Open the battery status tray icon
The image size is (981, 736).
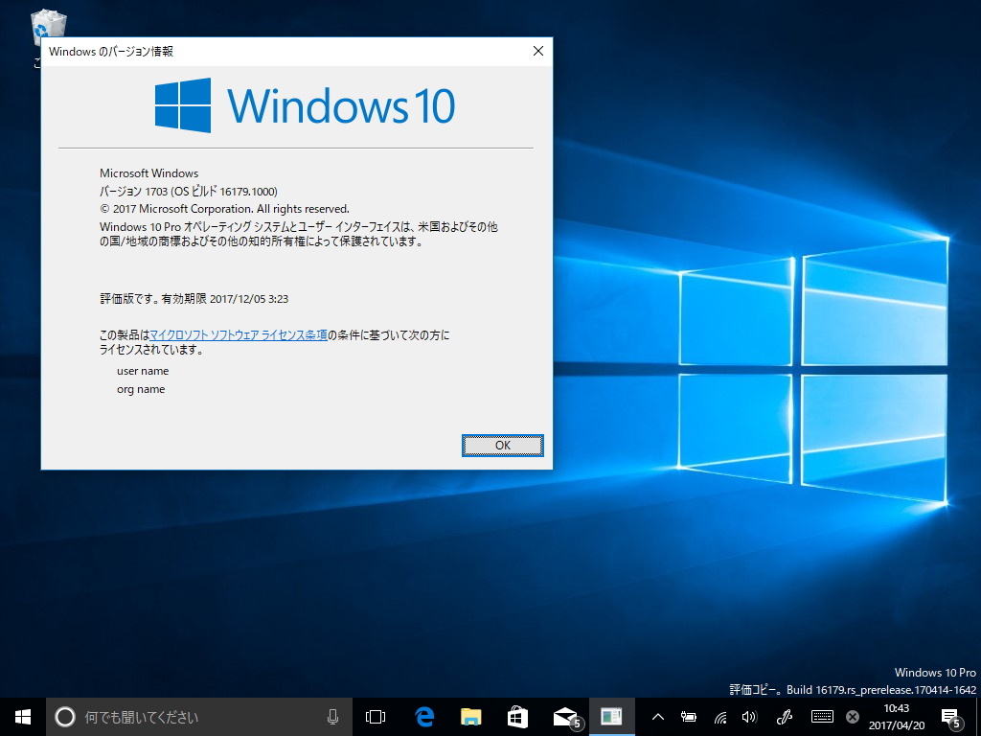tap(689, 716)
